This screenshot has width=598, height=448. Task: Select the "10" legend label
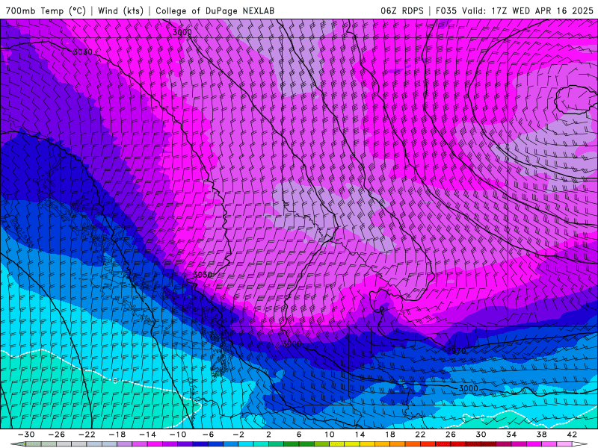[329, 435]
